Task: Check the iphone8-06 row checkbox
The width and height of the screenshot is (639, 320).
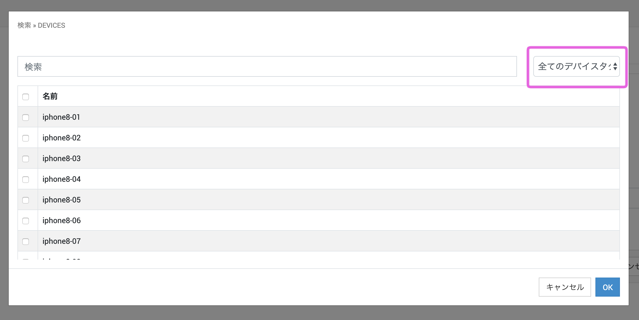Action: pos(26,221)
